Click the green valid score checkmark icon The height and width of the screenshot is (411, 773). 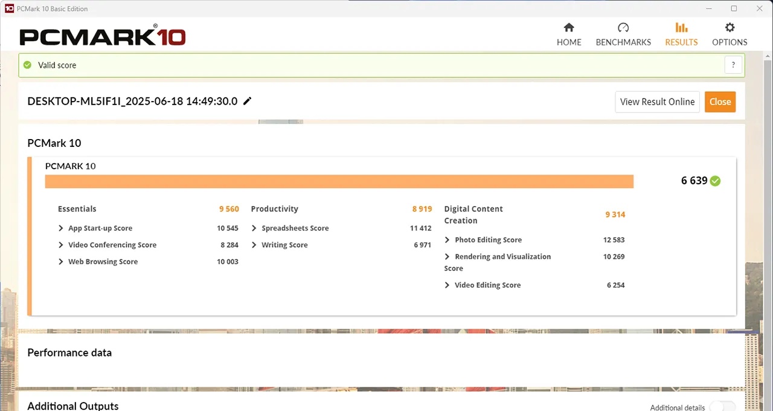point(27,65)
